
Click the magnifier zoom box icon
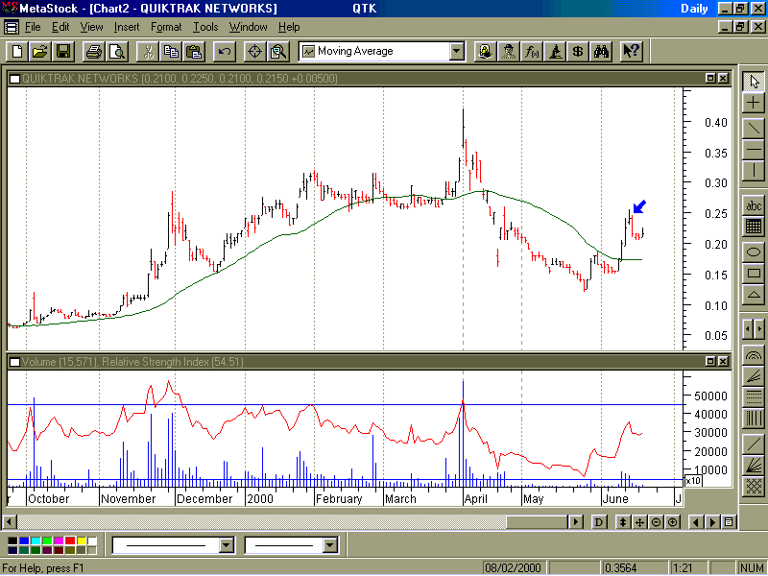tap(278, 51)
